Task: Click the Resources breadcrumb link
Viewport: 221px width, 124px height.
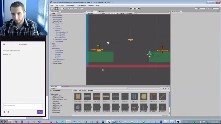Action: [82, 91]
